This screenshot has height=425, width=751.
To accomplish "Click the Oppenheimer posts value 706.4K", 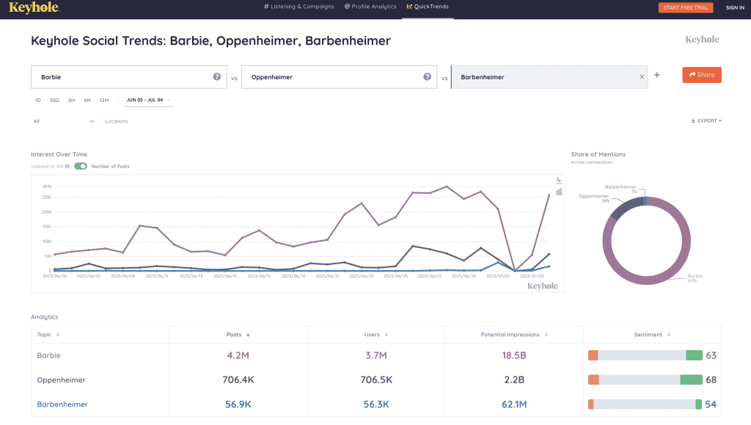I will click(x=238, y=380).
